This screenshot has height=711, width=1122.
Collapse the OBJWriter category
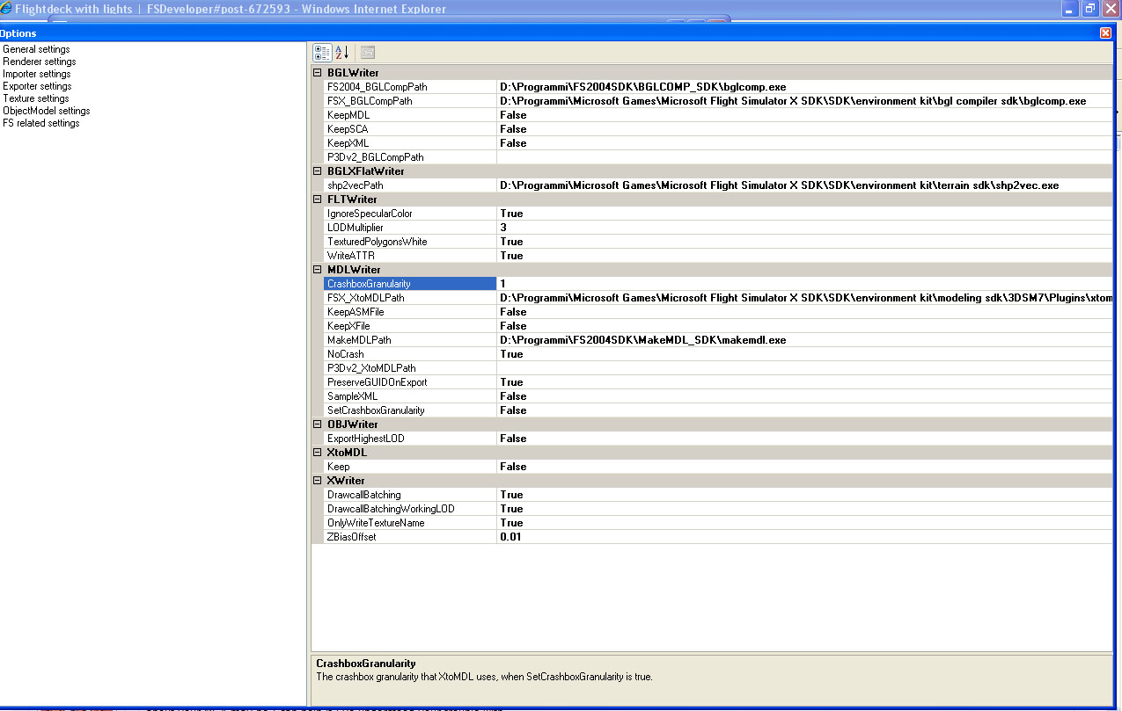[x=318, y=424]
